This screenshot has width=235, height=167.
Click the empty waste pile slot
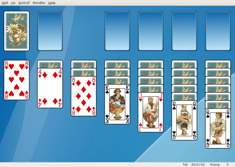[x=50, y=31]
